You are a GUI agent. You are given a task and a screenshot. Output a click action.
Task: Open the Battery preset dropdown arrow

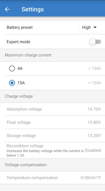(95, 27)
